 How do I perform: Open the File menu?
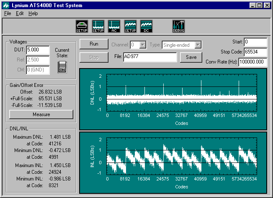[x=8, y=13]
